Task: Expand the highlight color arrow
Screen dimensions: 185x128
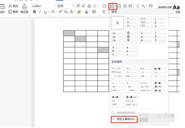Action: (82, 12)
